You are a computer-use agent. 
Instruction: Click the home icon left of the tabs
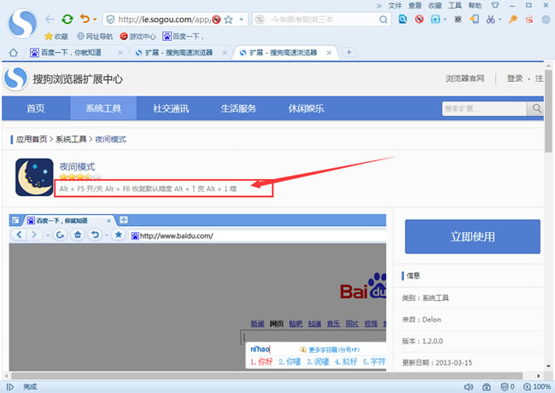(x=14, y=53)
